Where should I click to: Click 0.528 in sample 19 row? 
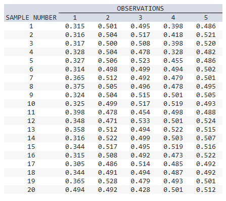(108, 181)
